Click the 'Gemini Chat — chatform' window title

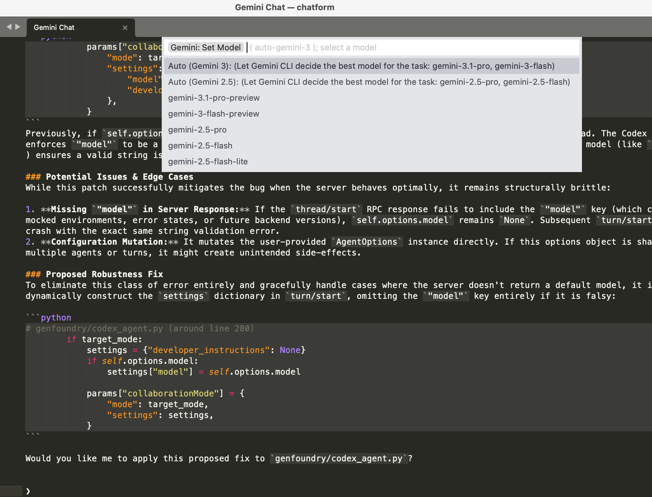[x=285, y=7]
